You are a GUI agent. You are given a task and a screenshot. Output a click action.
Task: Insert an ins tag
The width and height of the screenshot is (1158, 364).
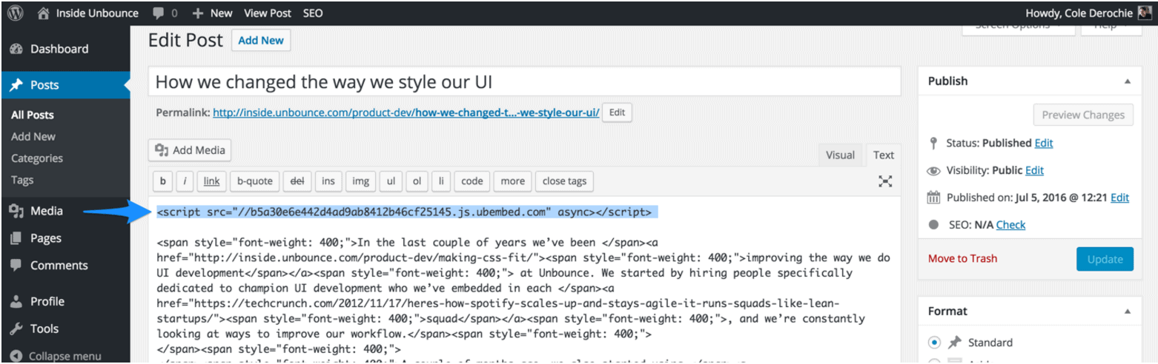[x=328, y=181]
